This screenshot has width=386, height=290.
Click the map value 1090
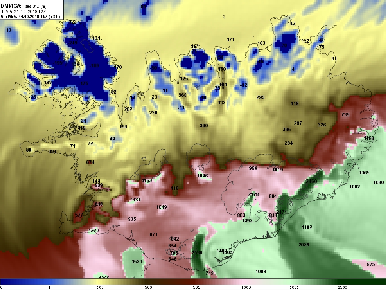tap(378, 182)
